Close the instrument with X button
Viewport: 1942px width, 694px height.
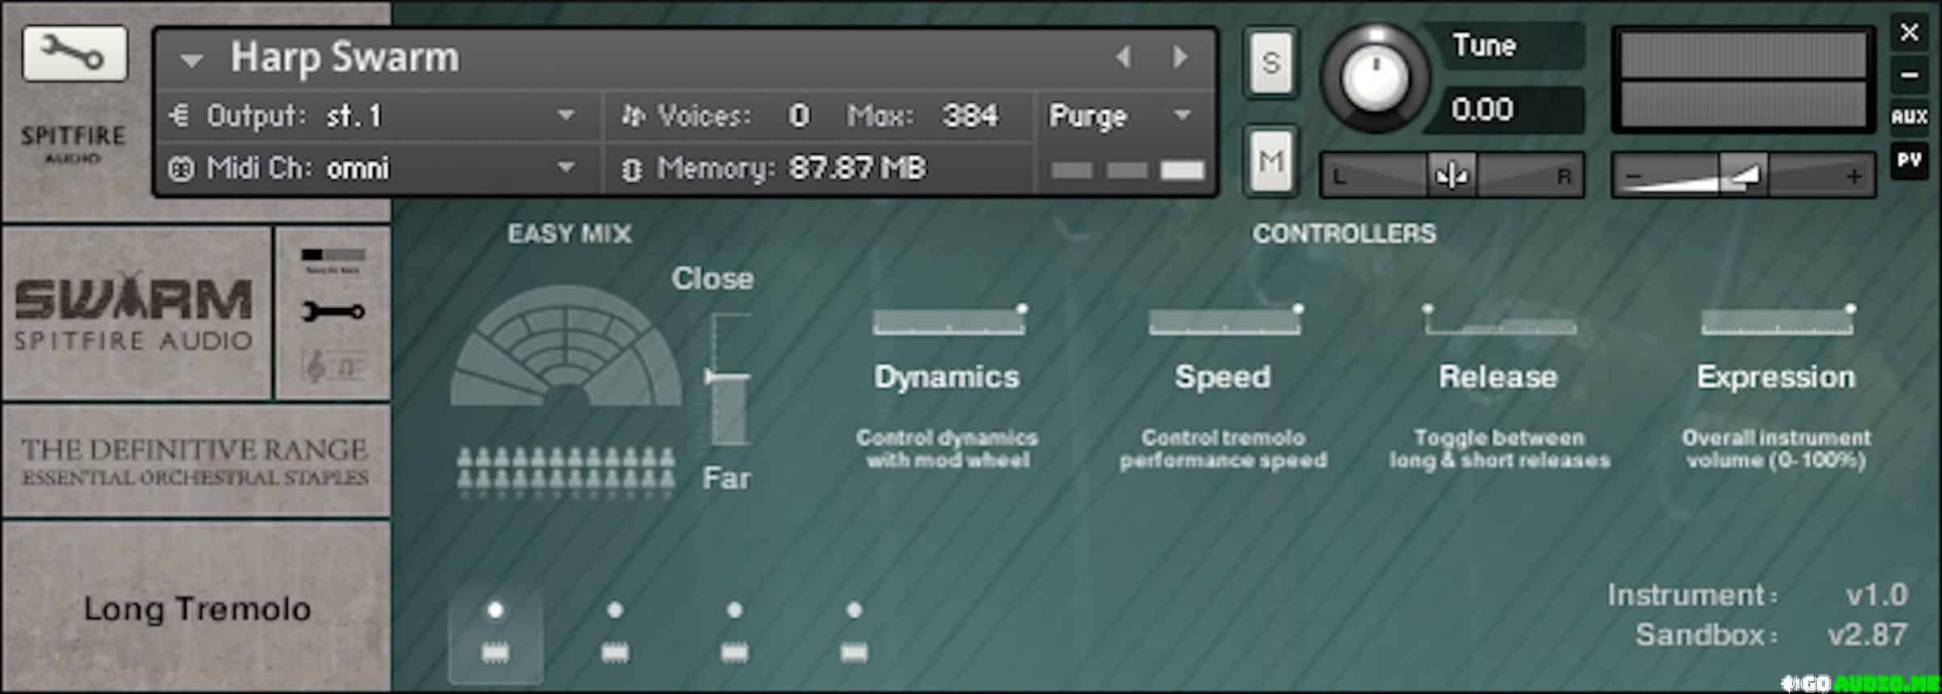pyautogui.click(x=1909, y=32)
